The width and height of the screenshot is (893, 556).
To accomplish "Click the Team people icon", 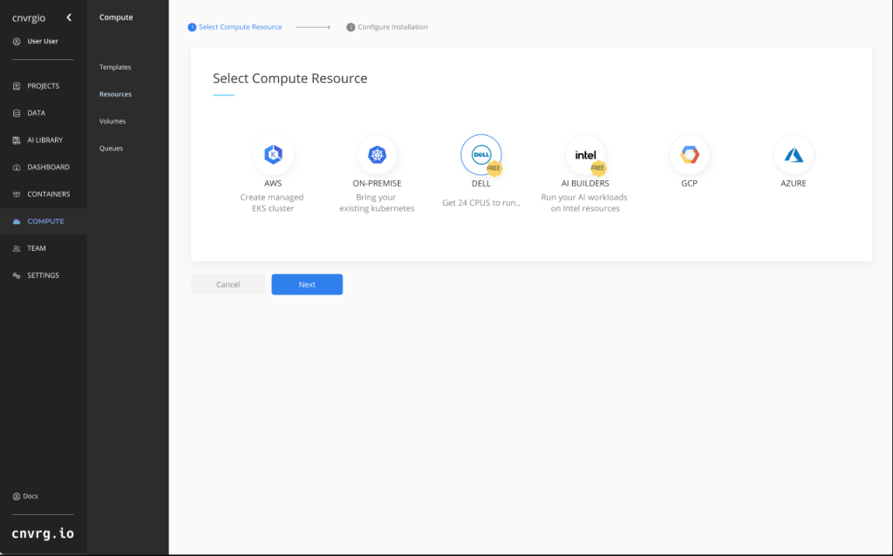I will click(x=17, y=248).
